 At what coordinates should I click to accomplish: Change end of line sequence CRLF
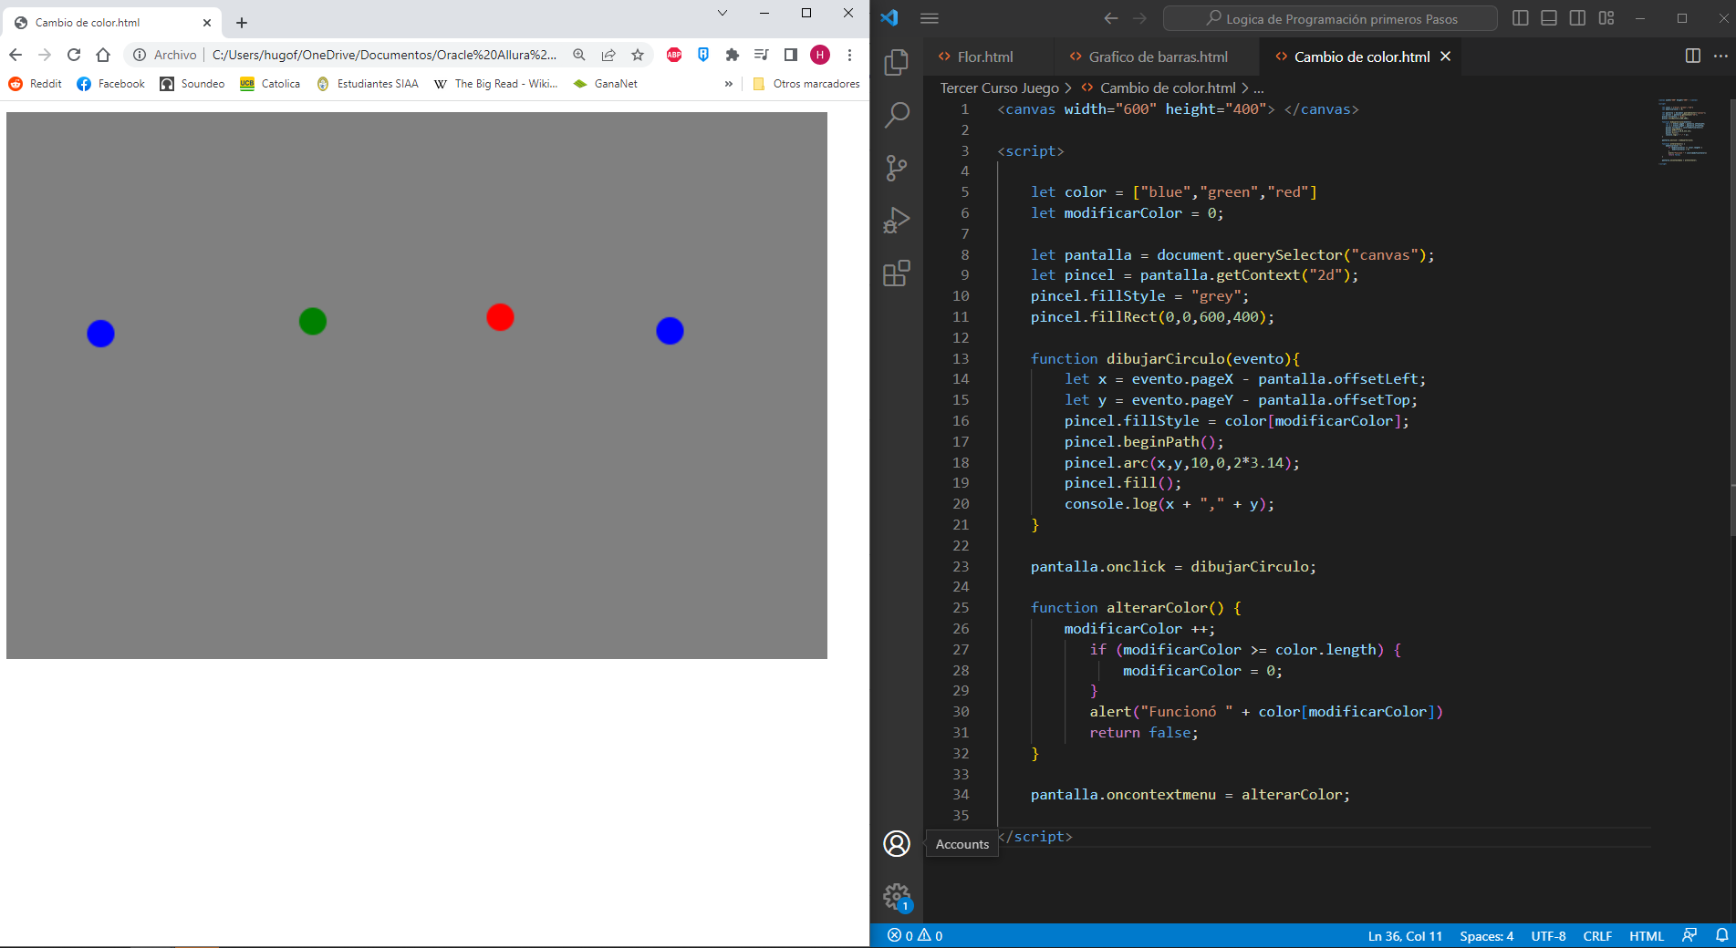pyautogui.click(x=1597, y=935)
